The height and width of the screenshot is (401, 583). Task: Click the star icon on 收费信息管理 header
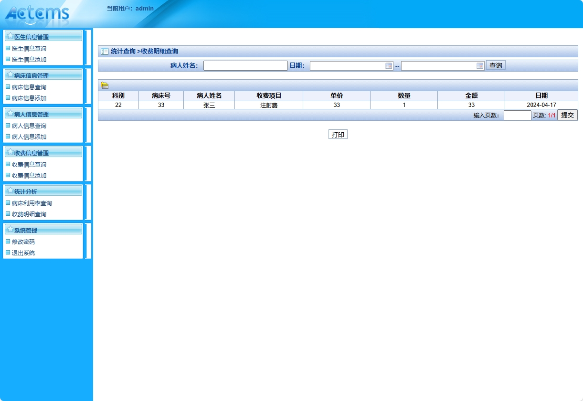tap(10, 152)
